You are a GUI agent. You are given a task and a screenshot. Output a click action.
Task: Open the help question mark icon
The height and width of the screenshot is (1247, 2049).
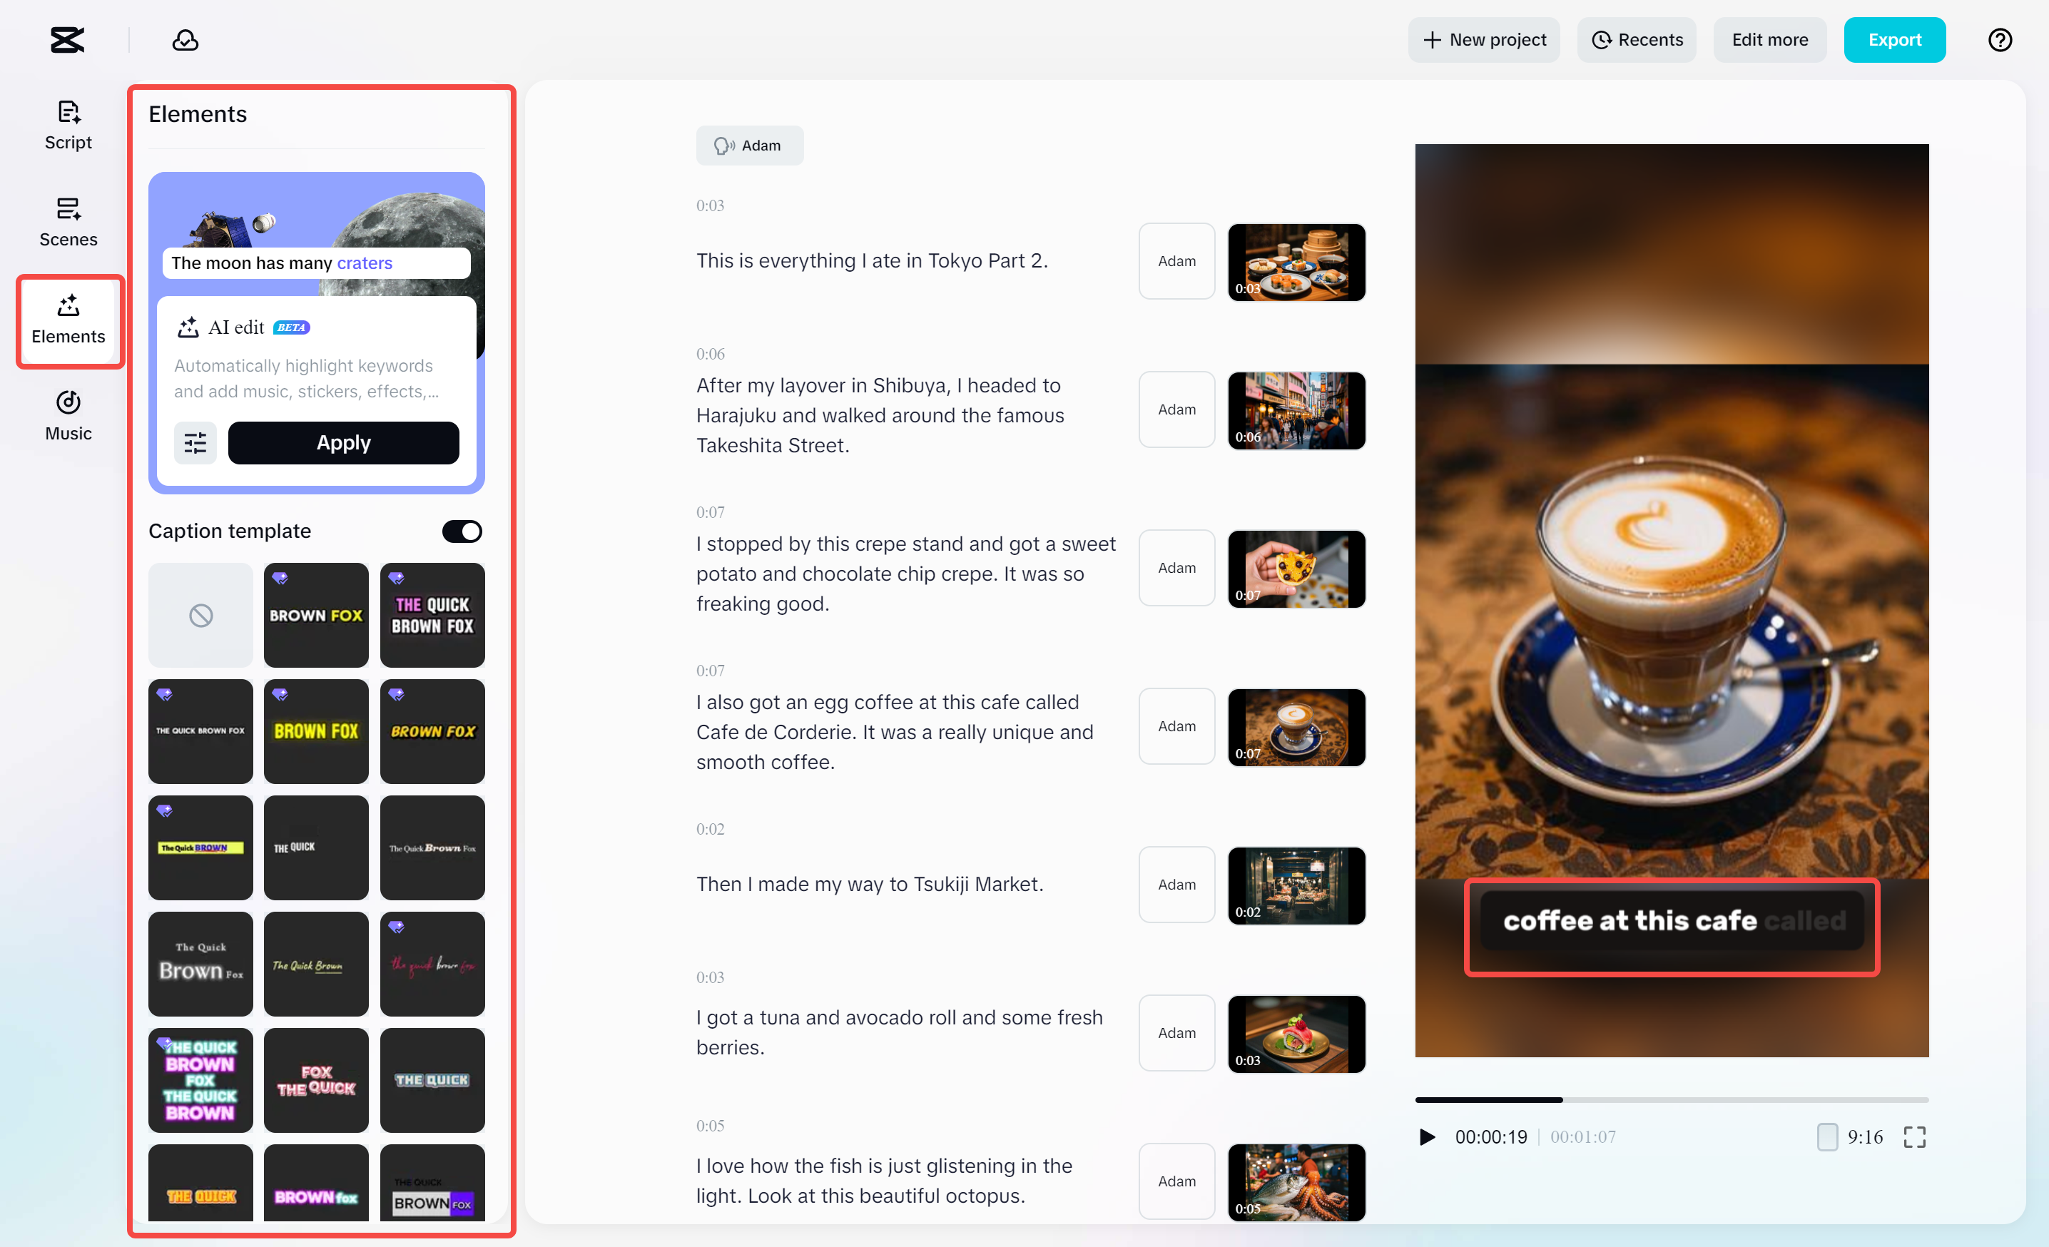1999,40
